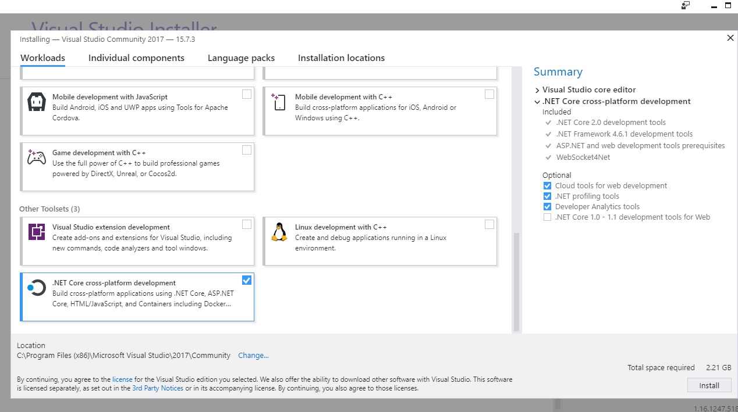Viewport: 738px width, 412px height.
Task: Uncheck Cloud tools for web development
Action: point(547,186)
